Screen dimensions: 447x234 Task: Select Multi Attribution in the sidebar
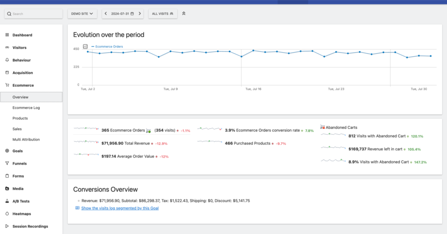(x=26, y=139)
